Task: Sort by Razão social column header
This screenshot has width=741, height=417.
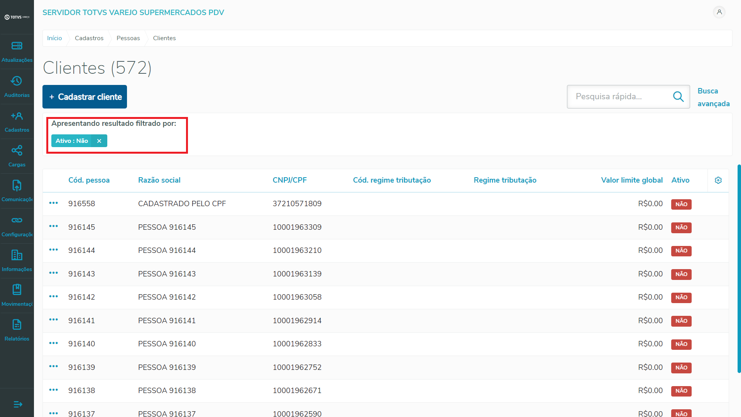Action: 159,180
